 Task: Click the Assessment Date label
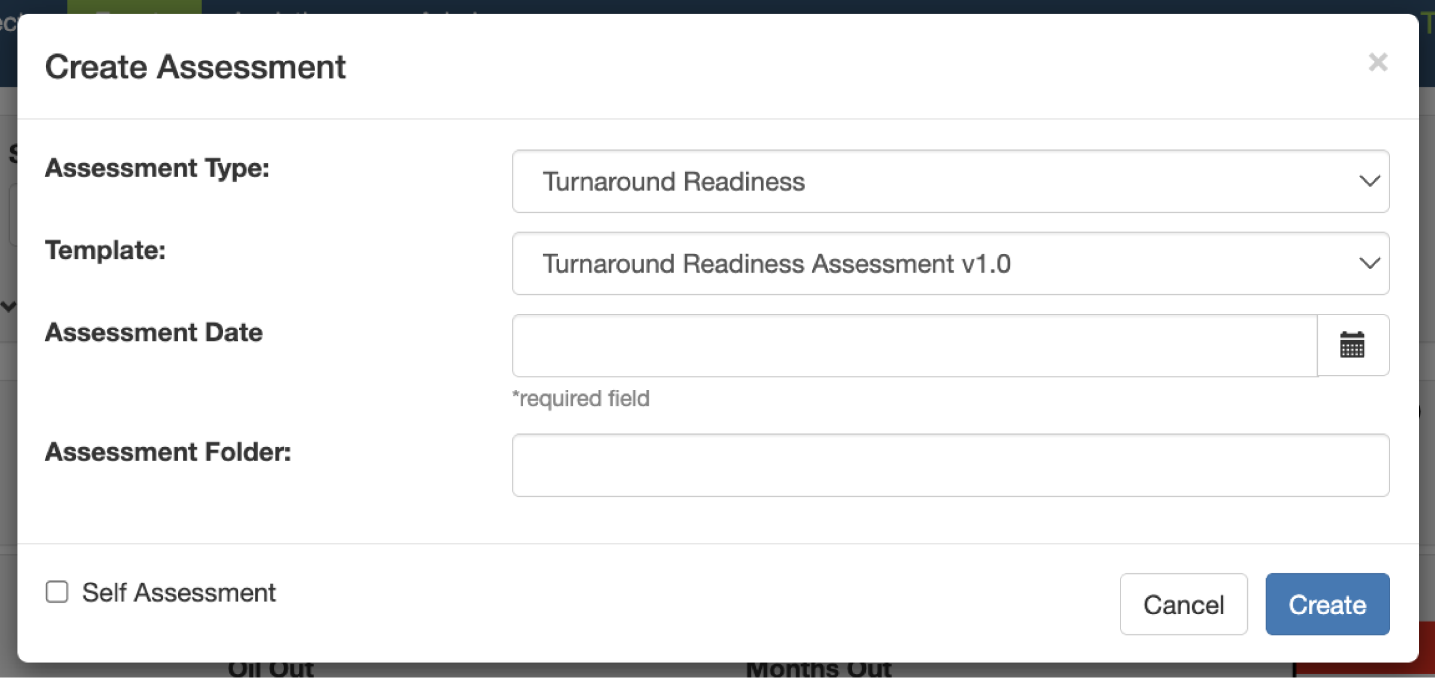pos(154,332)
